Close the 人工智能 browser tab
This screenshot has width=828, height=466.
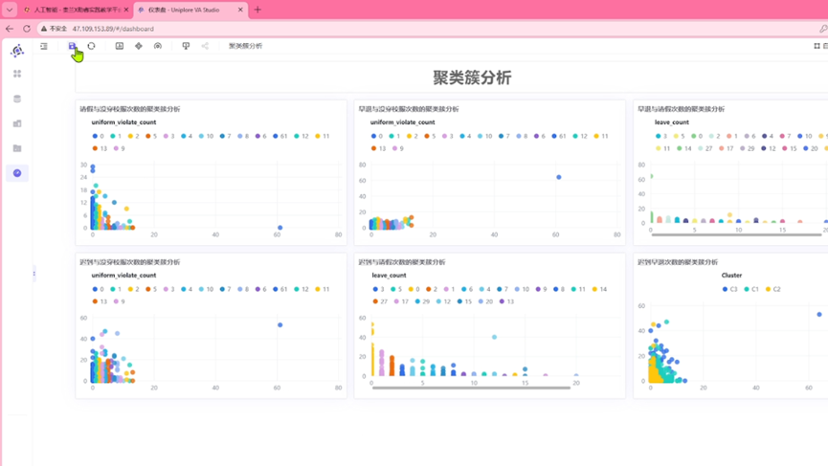[126, 10]
